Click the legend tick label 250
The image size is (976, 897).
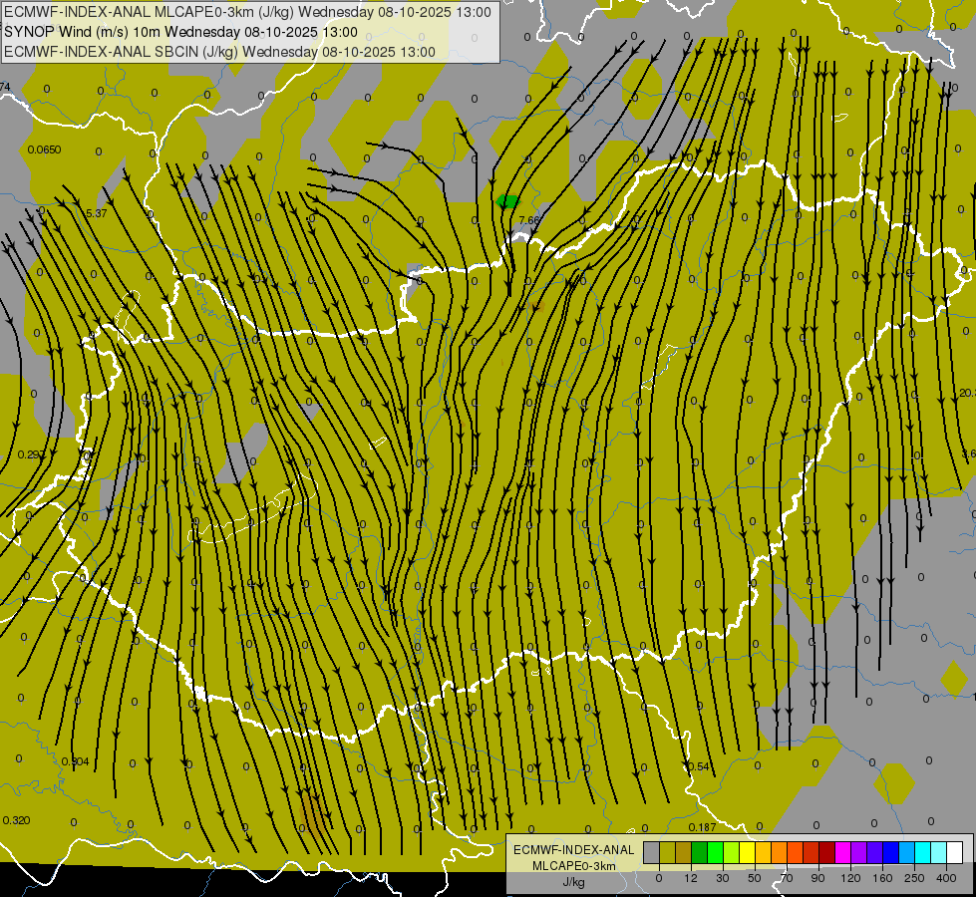914,878
